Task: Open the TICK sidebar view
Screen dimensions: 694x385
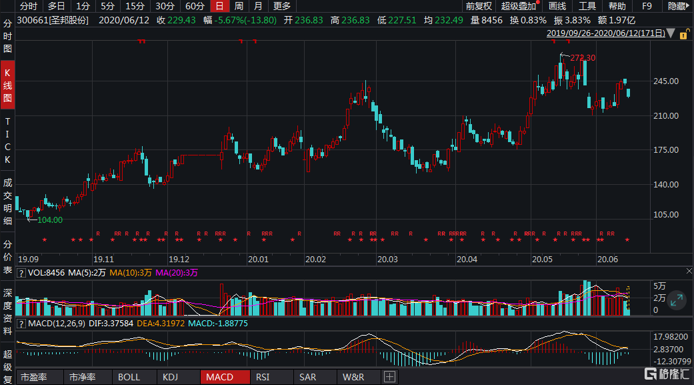Action: [7, 140]
